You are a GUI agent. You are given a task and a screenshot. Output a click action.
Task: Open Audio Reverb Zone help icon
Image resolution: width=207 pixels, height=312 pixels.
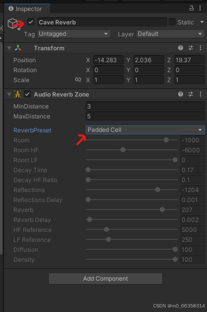tap(181, 94)
